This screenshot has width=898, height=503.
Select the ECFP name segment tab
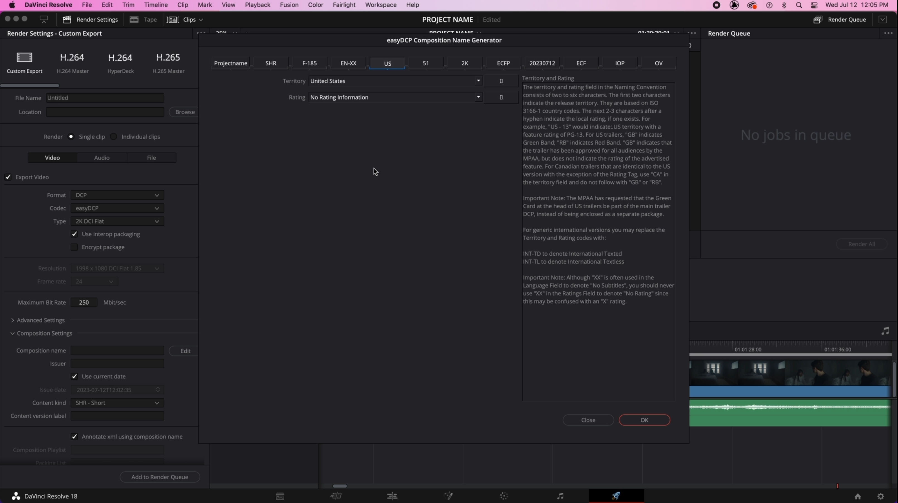503,63
